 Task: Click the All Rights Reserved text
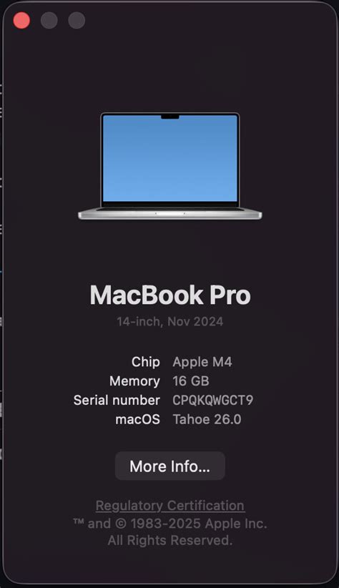click(x=170, y=540)
